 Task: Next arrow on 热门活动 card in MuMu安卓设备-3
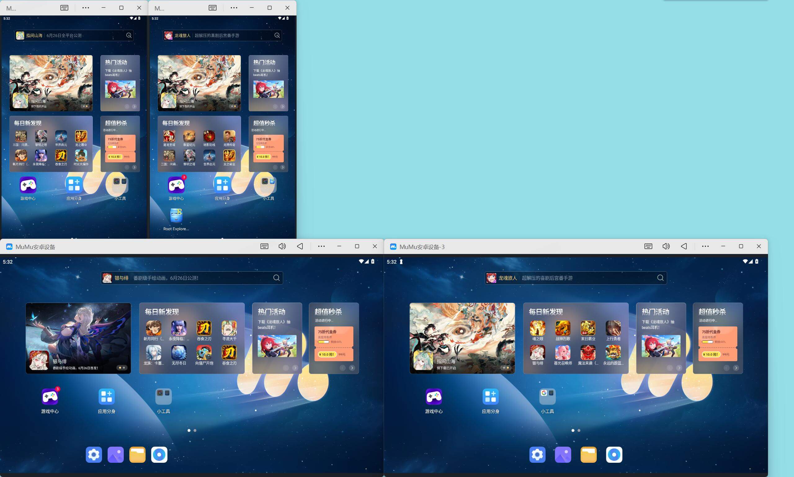pos(679,368)
